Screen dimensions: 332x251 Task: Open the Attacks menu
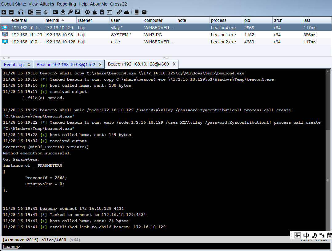tap(47, 4)
